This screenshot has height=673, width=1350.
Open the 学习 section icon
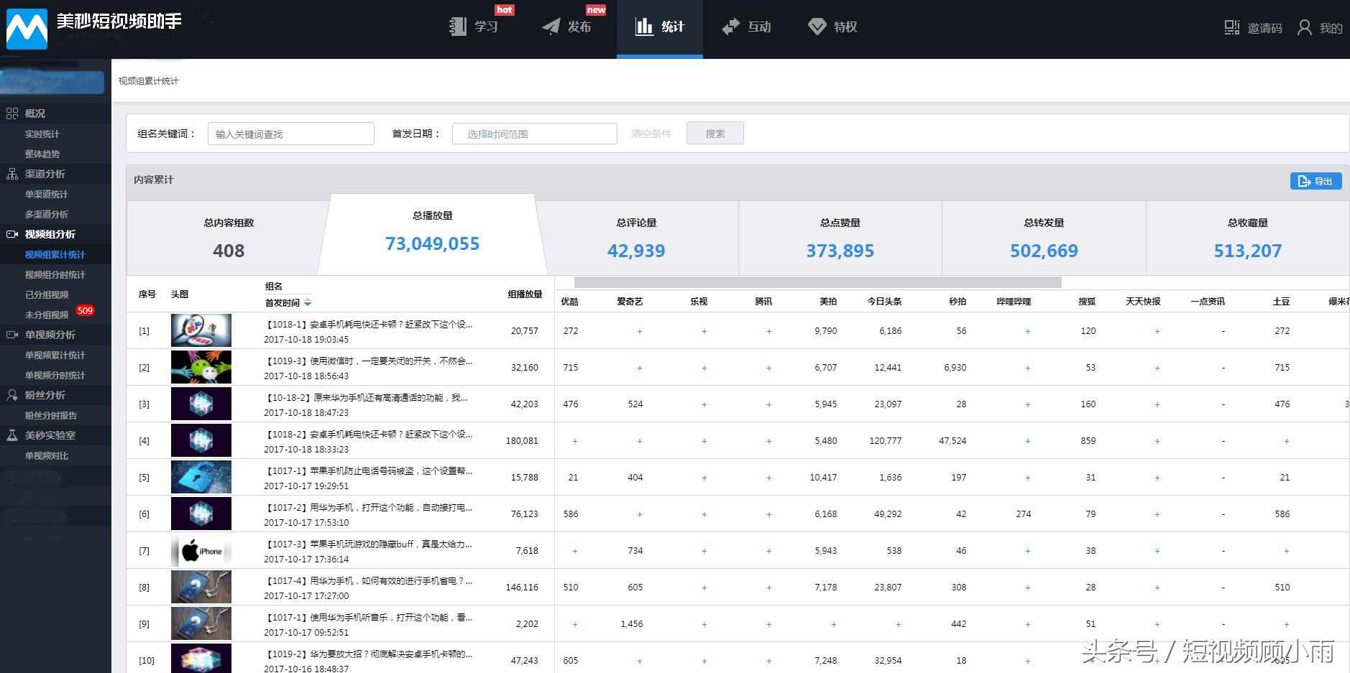[458, 27]
